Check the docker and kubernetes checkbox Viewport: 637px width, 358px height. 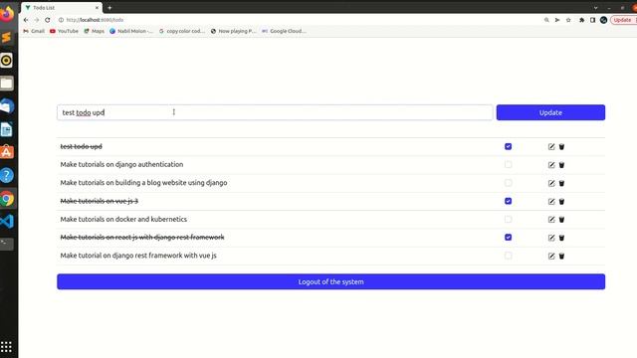point(508,219)
